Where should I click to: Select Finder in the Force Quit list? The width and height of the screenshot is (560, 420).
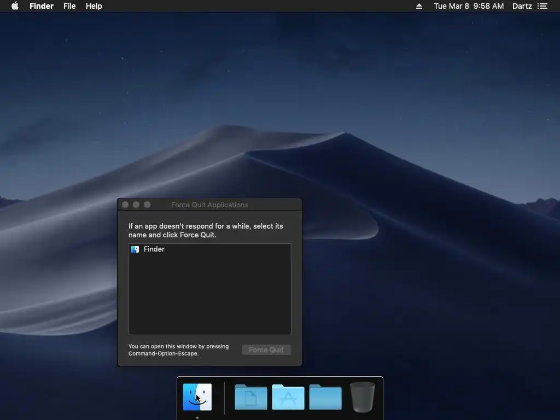point(209,249)
